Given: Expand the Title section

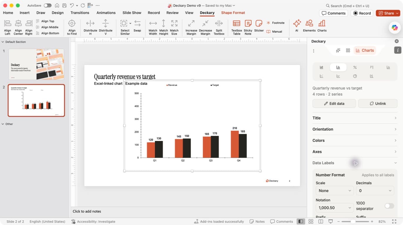Looking at the screenshot, I should tap(355, 118).
